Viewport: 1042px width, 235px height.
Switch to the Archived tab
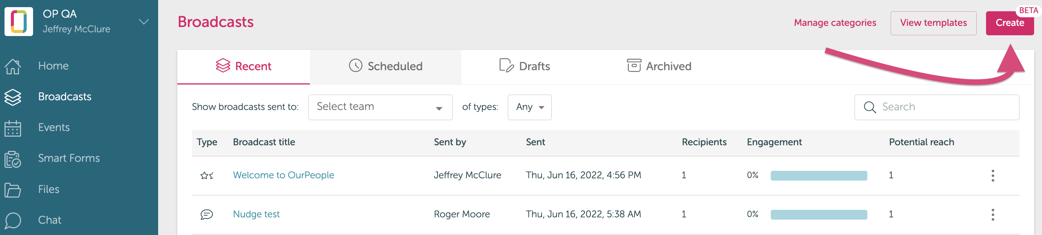(x=659, y=66)
